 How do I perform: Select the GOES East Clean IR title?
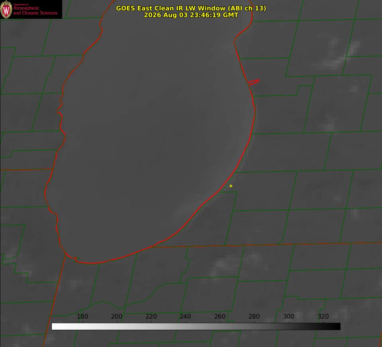click(191, 8)
